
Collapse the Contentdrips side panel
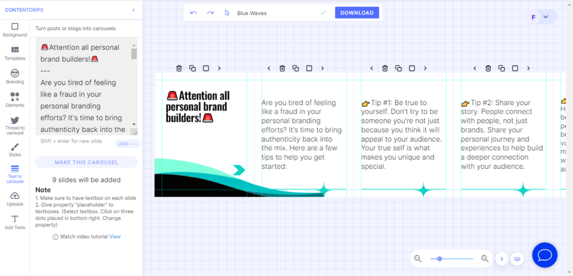click(x=133, y=10)
